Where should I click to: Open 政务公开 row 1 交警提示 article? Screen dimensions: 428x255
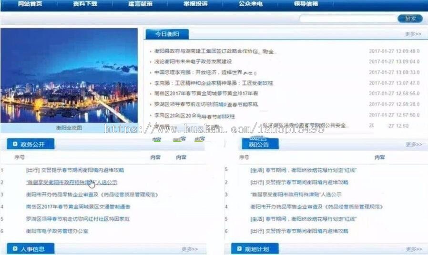tap(75, 170)
